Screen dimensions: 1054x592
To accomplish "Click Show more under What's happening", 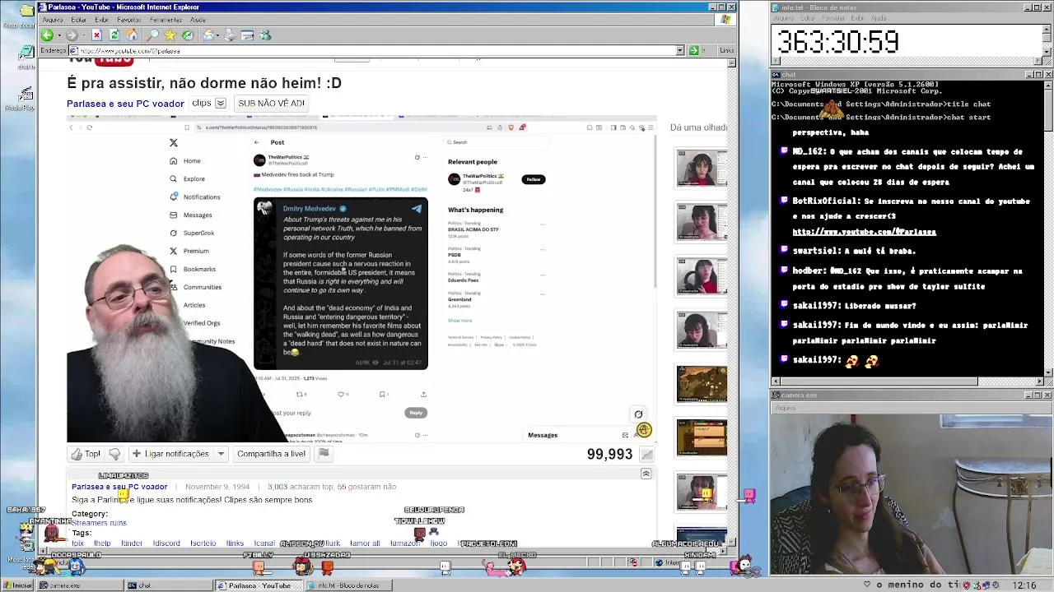I will coord(459,321).
